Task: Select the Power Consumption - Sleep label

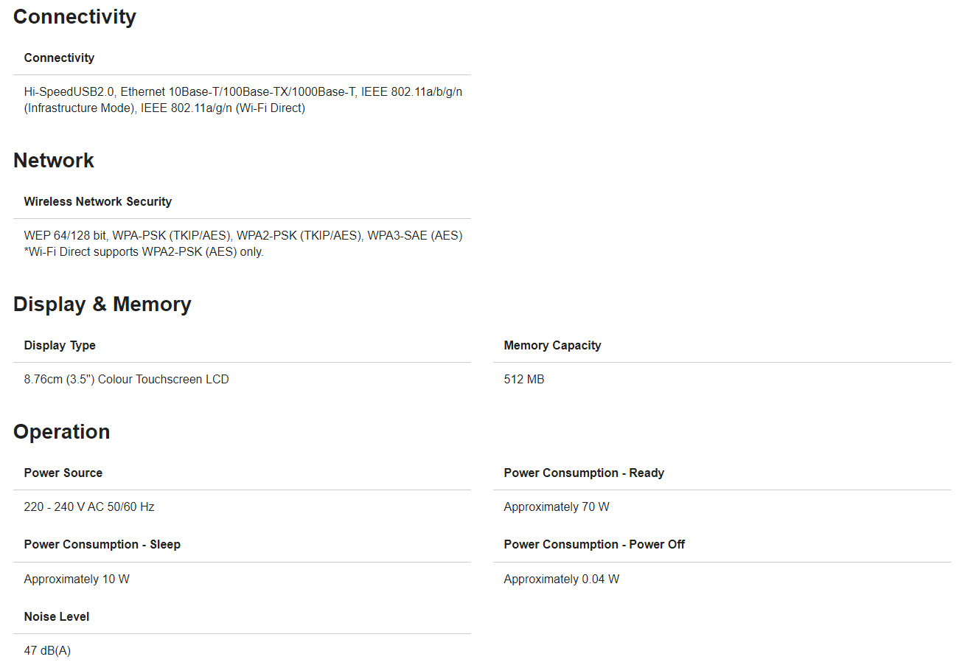Action: point(102,544)
